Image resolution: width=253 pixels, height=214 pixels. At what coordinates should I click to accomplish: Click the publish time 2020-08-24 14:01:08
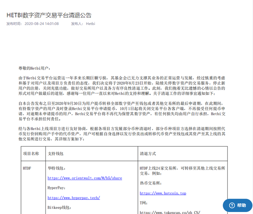click(41, 24)
